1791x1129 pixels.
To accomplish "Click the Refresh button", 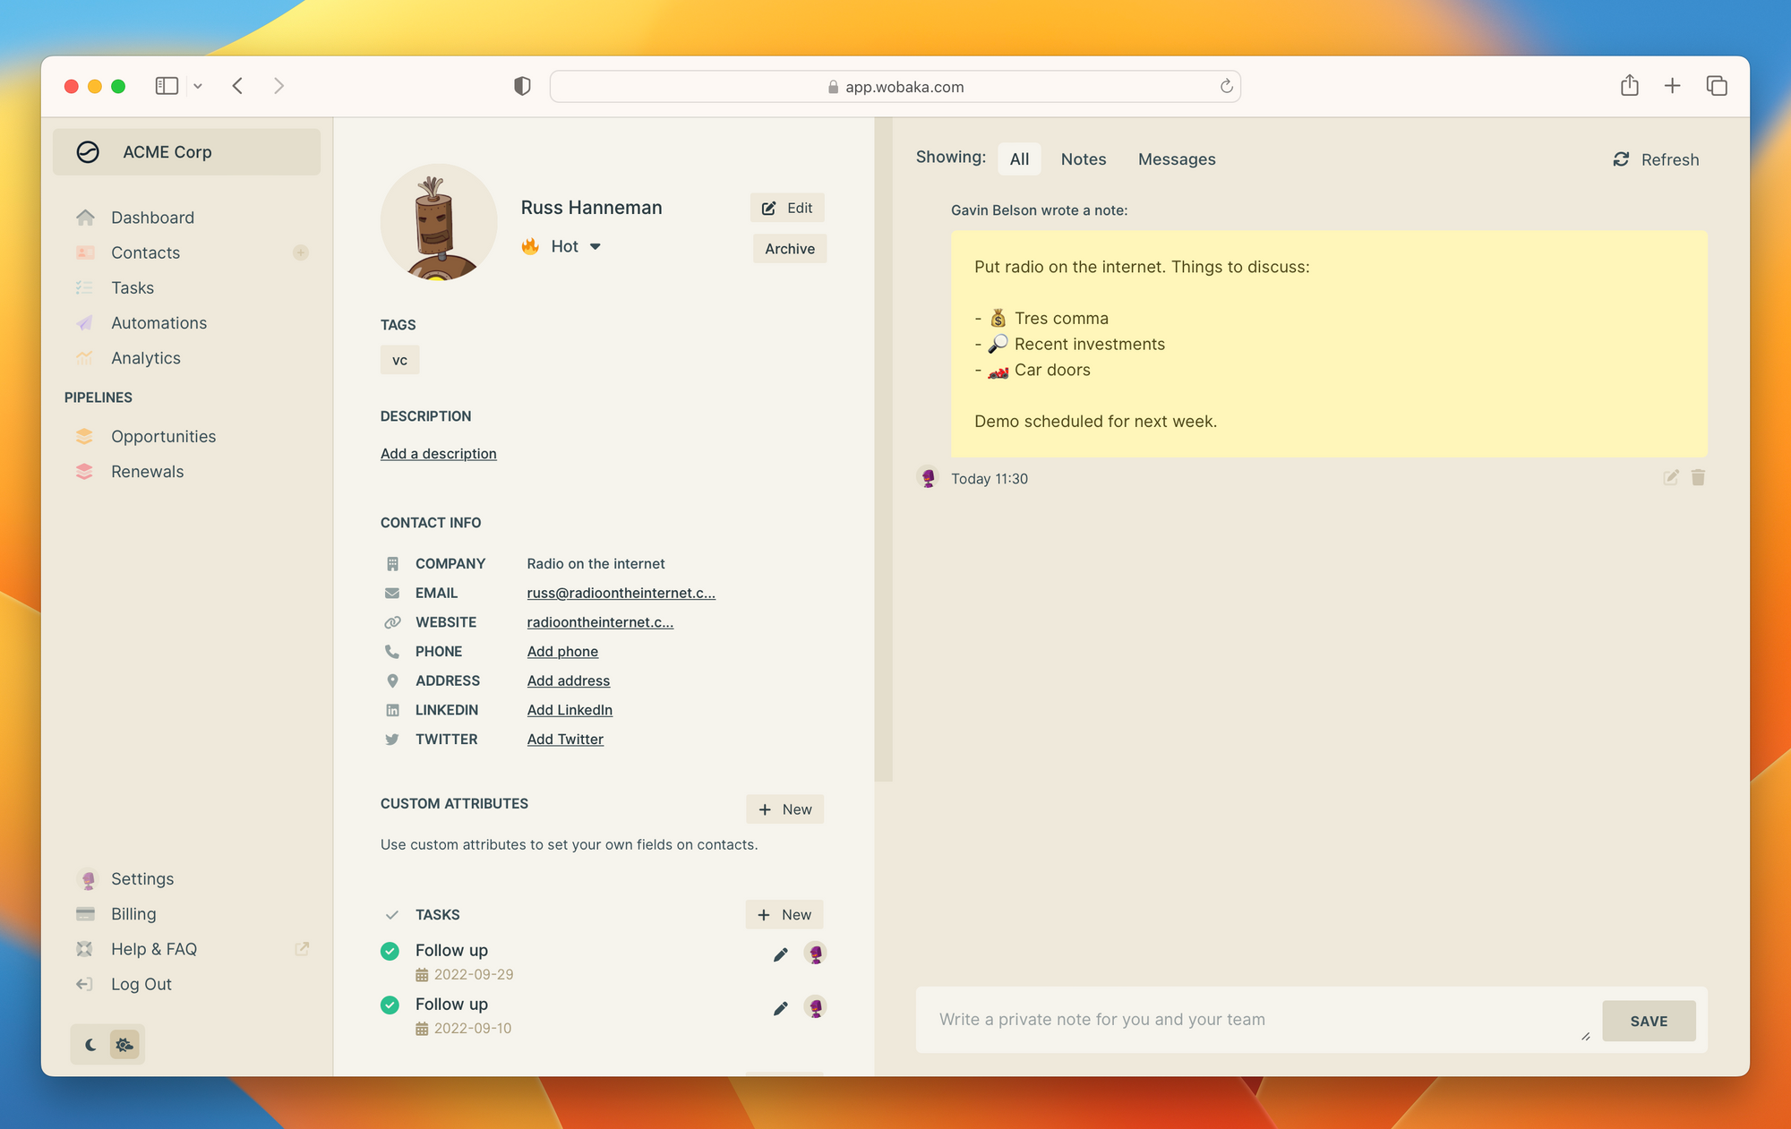I will point(1656,159).
